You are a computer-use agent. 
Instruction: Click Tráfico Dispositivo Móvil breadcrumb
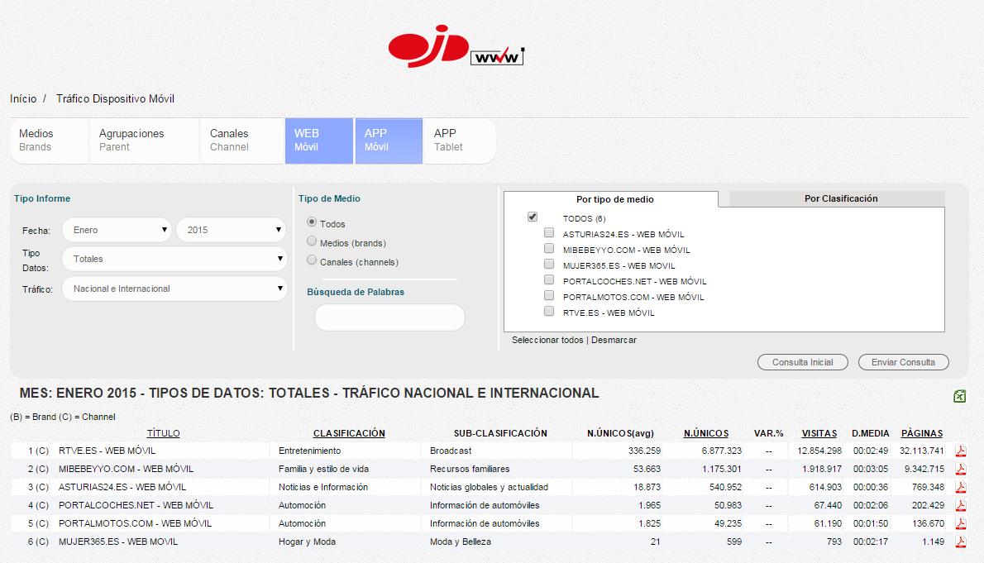(x=116, y=98)
